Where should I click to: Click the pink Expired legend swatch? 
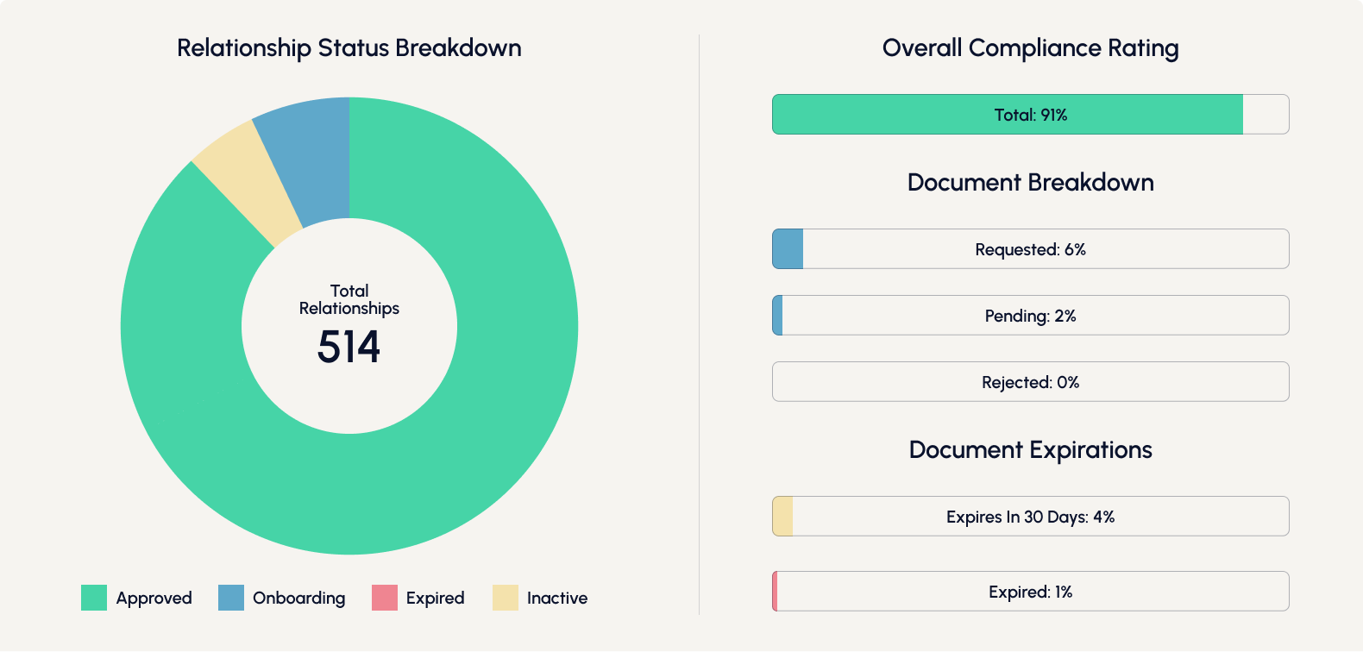pyautogui.click(x=385, y=598)
